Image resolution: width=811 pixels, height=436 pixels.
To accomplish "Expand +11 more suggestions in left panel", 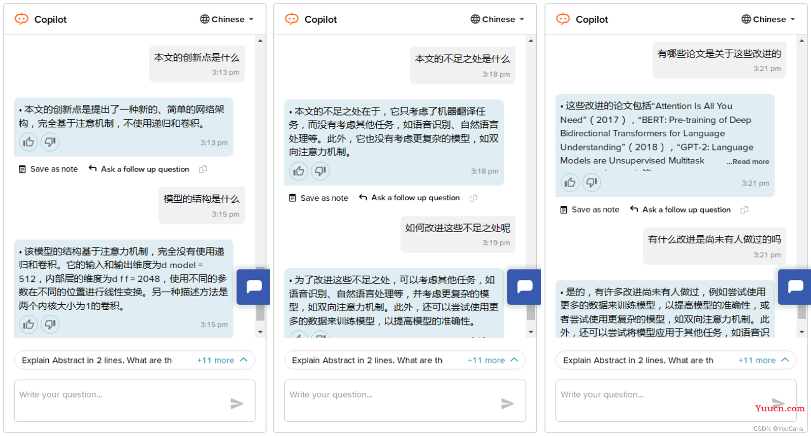I will [222, 360].
